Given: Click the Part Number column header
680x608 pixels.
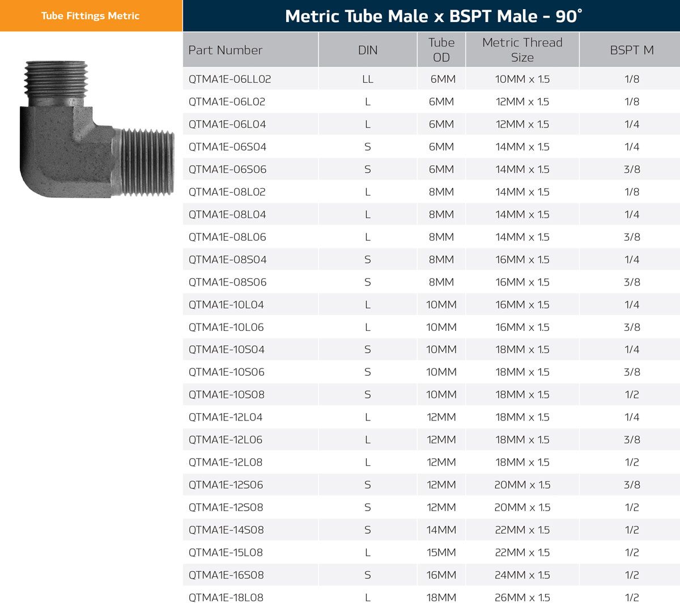Looking at the screenshot, I should click(226, 50).
